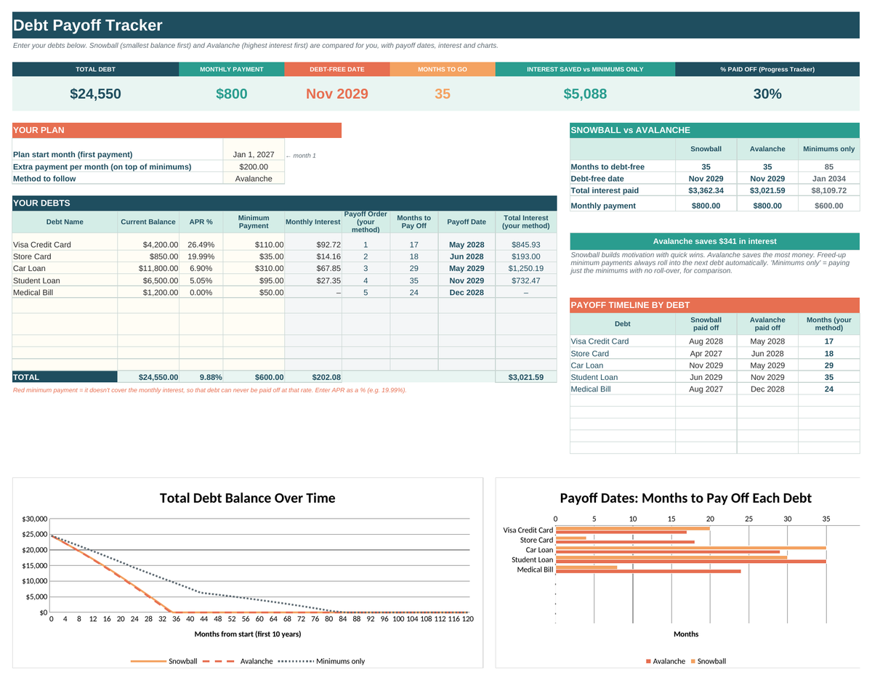
Task: Select the TOTAL row monthly interest $202.08
Action: click(x=313, y=377)
